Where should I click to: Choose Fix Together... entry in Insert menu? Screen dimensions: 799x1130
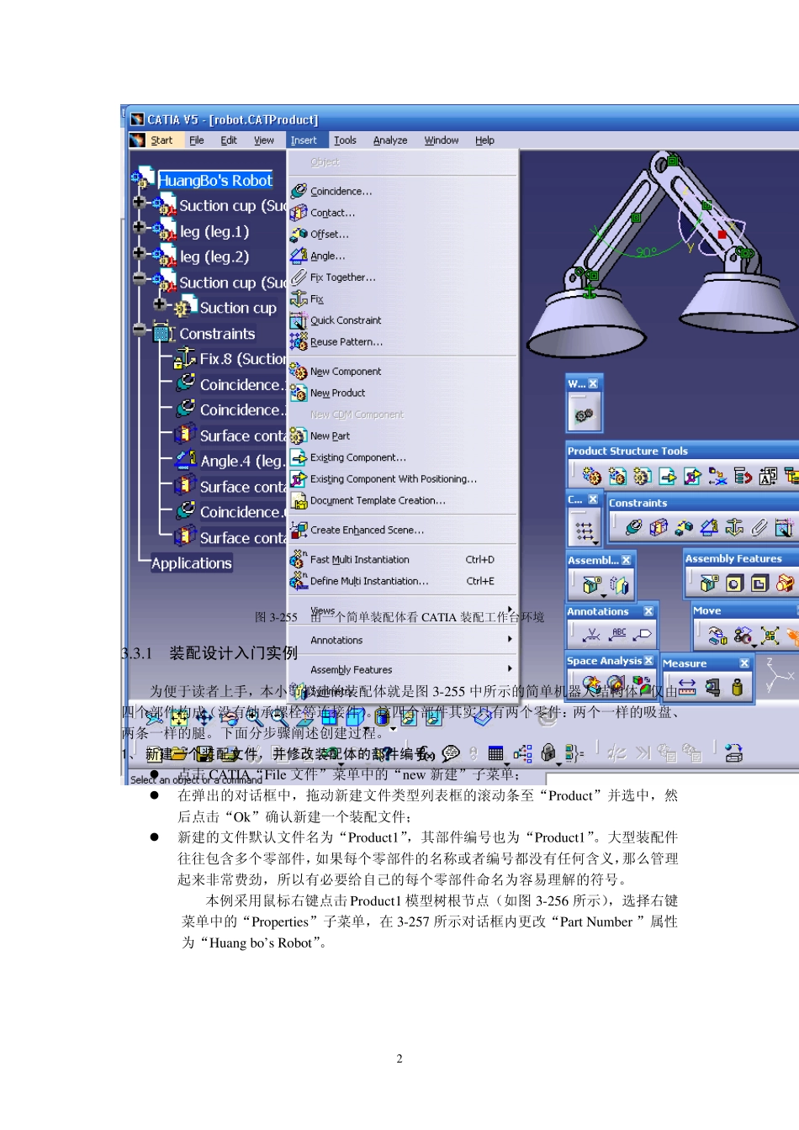pos(404,277)
